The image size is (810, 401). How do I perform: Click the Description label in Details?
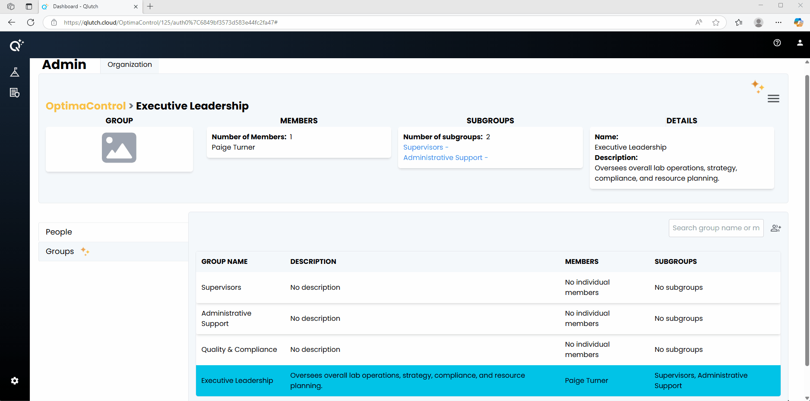pos(616,158)
